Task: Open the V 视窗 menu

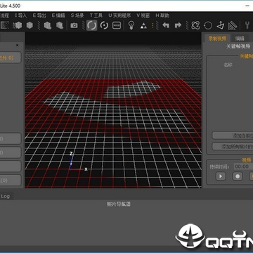Action: coord(143,15)
